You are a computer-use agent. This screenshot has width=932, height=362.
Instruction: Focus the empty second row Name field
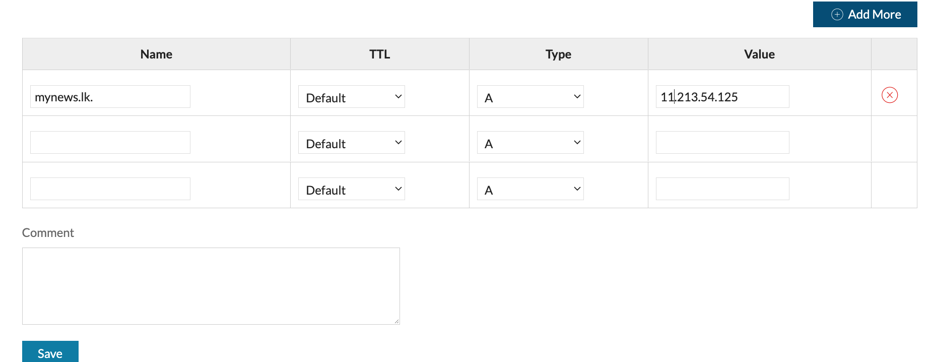110,143
